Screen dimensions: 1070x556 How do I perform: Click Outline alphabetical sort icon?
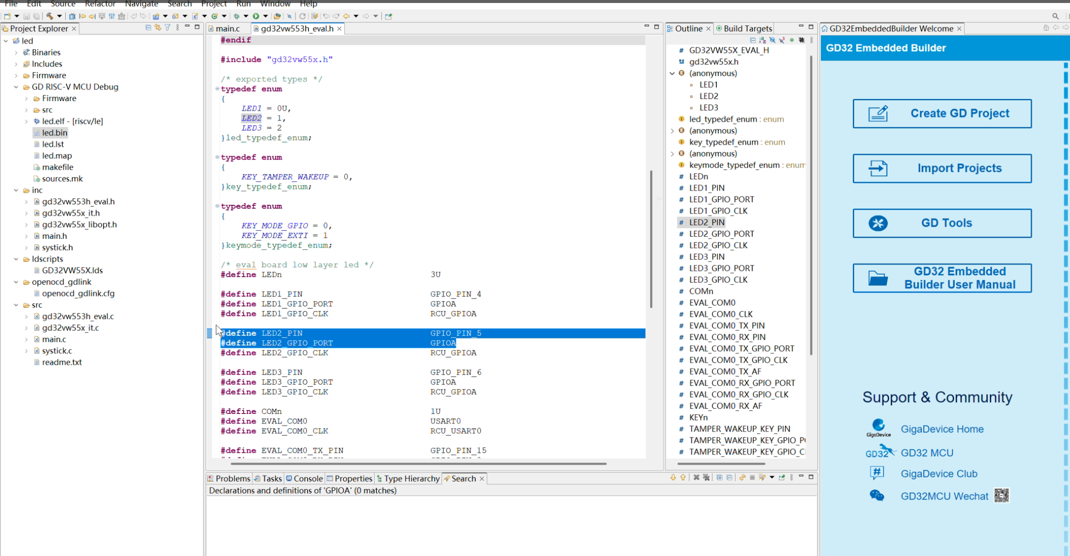tap(762, 40)
